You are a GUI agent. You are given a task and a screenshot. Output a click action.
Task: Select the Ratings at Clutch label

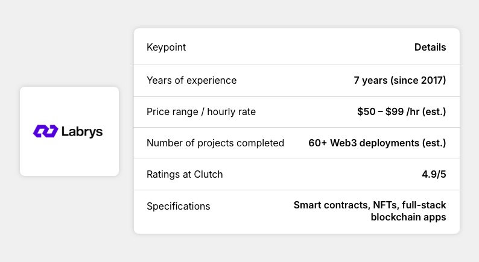point(185,174)
